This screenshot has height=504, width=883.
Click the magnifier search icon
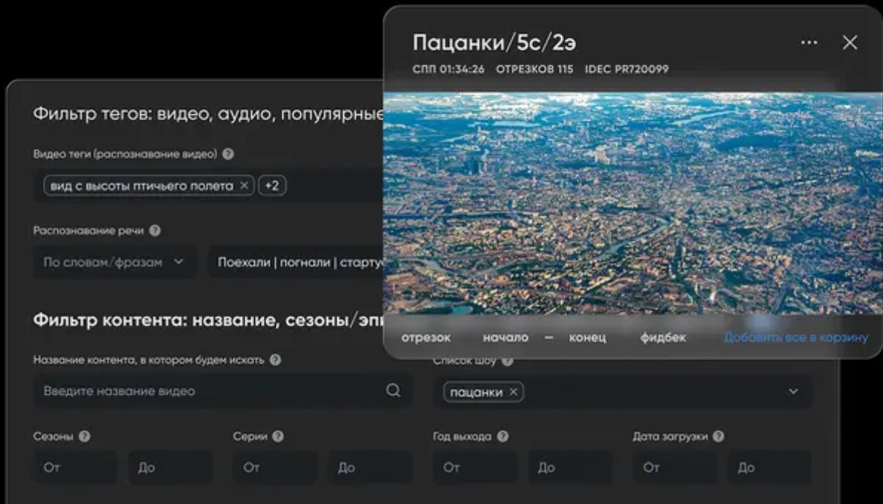394,390
